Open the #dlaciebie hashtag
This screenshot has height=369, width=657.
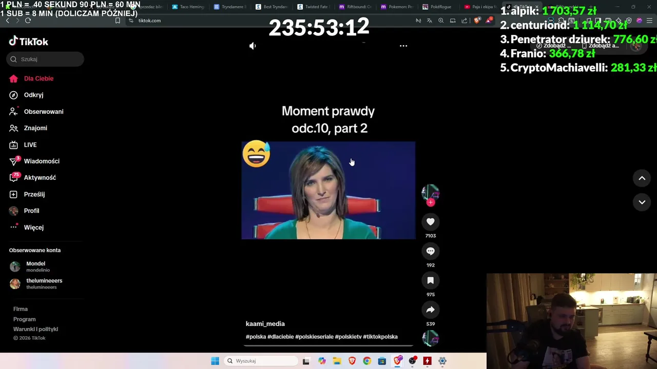click(280, 337)
